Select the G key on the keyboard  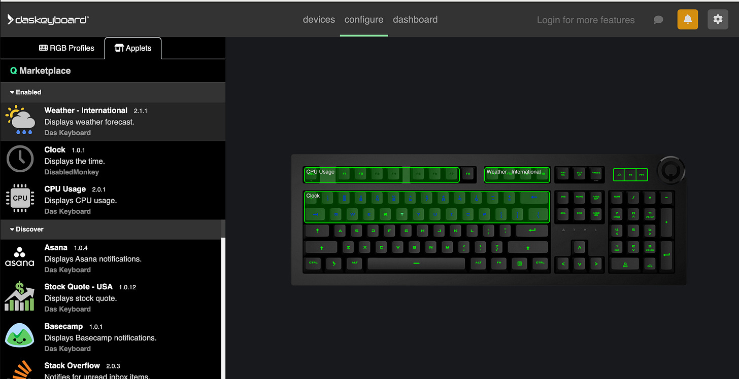pos(406,231)
